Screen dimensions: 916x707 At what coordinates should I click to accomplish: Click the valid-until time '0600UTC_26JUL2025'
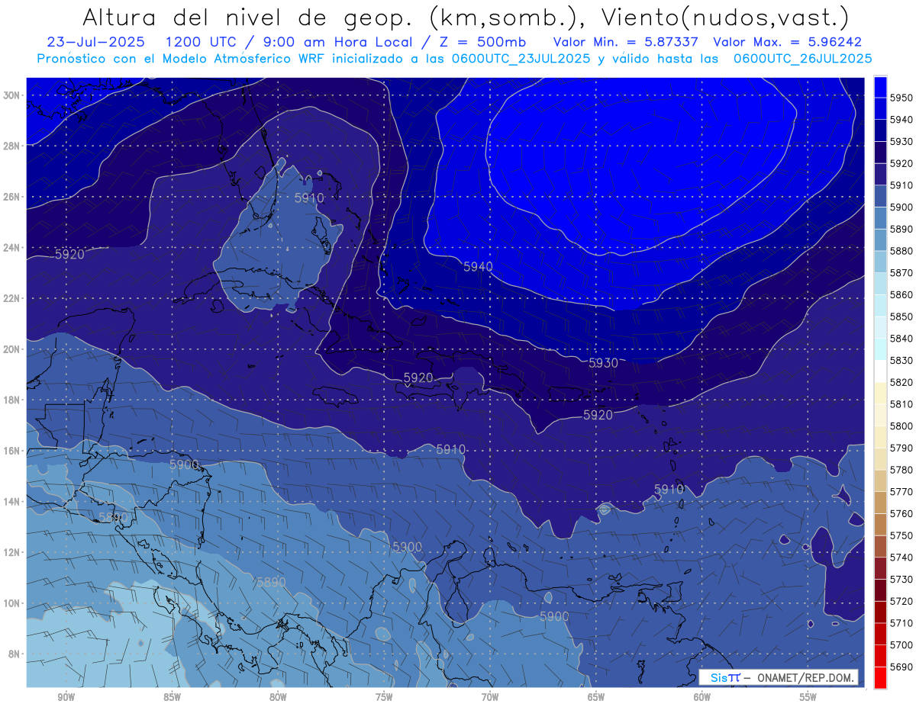coord(802,58)
